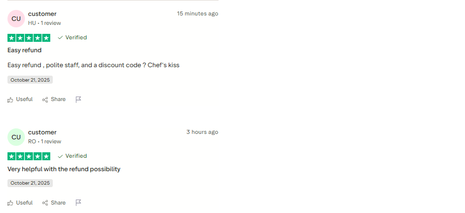Open "Very helpful with the refund possibility" review

click(x=64, y=169)
